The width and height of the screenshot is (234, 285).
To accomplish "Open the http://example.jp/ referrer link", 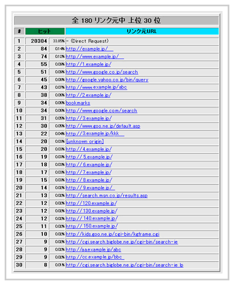I will click(89, 49).
